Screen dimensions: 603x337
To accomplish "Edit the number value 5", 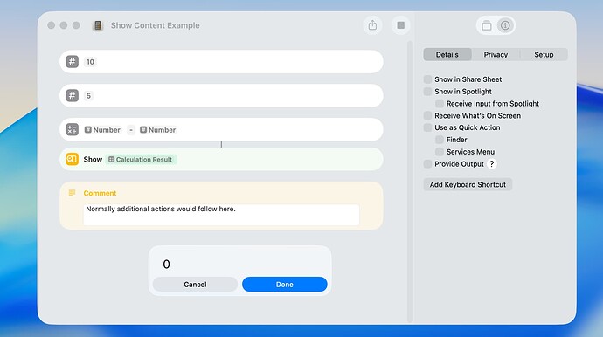I will 88,96.
